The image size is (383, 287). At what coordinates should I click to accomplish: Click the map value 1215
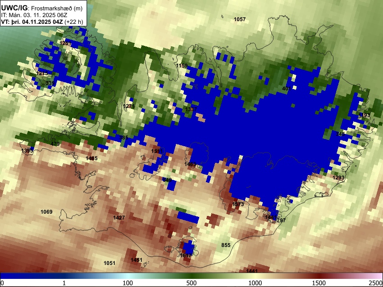coord(42,73)
